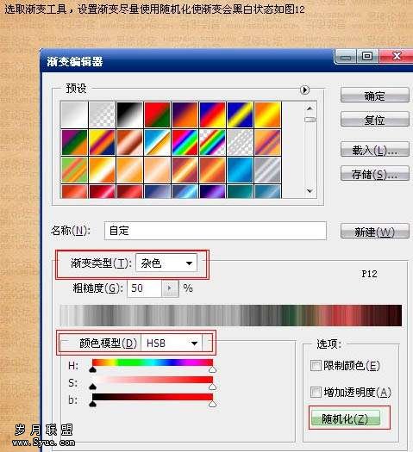Select the blue-yellow-blue gradient preset

click(x=240, y=115)
